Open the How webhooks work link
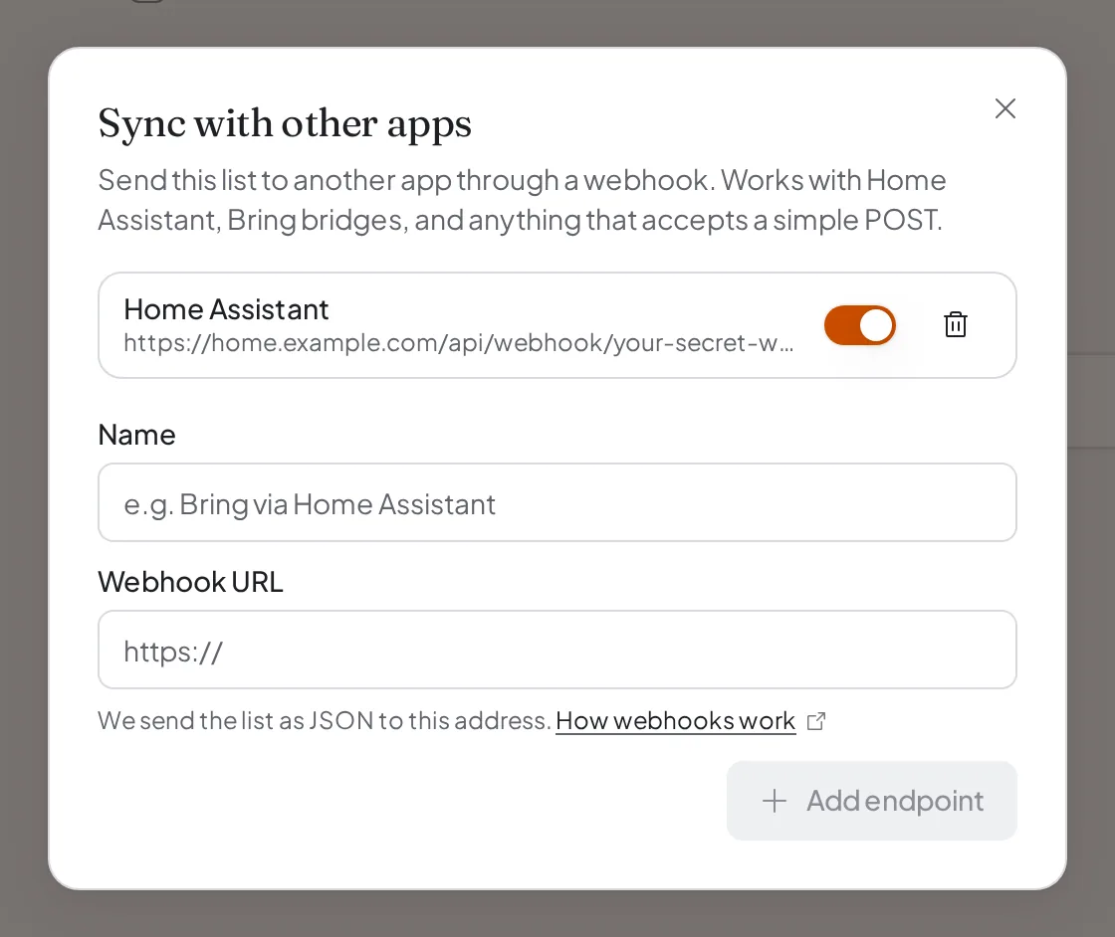This screenshot has height=937, width=1115. click(x=676, y=721)
